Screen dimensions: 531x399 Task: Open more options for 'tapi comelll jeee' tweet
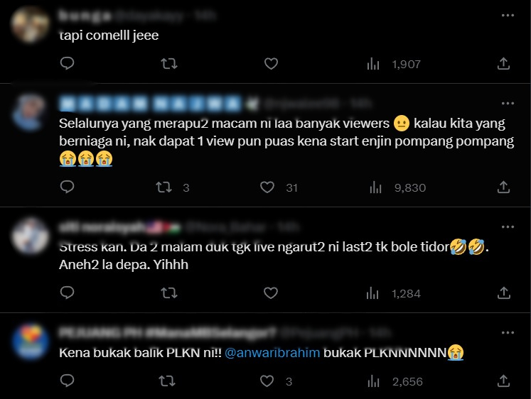tap(508, 15)
